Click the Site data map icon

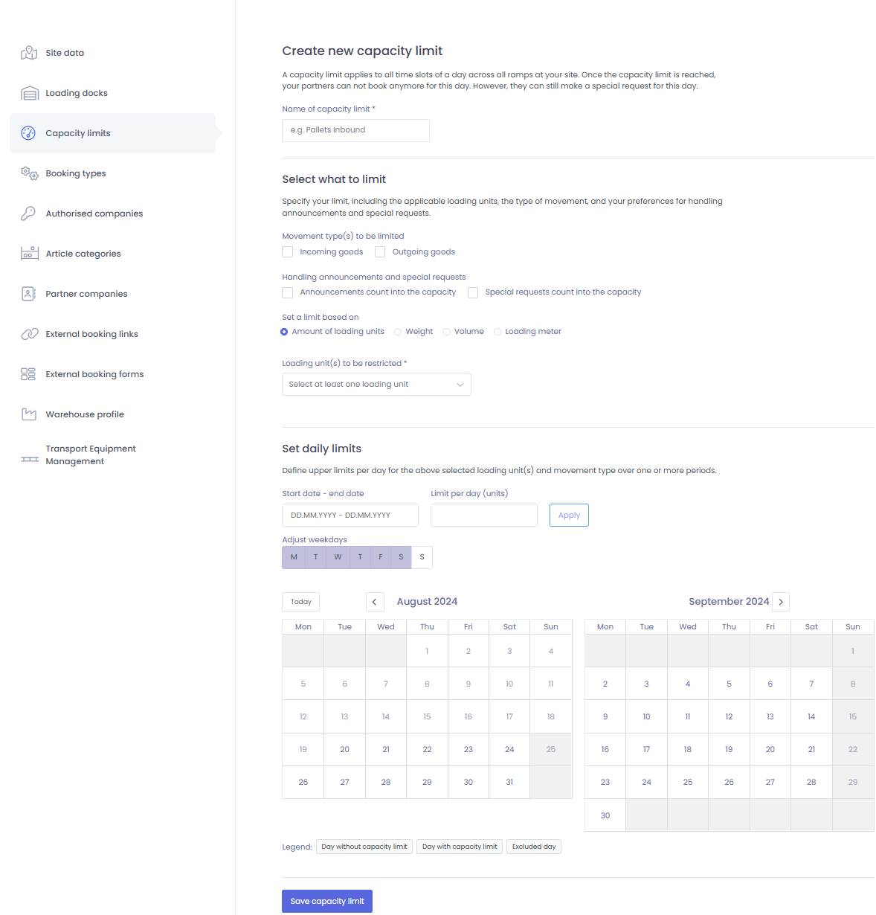click(29, 53)
